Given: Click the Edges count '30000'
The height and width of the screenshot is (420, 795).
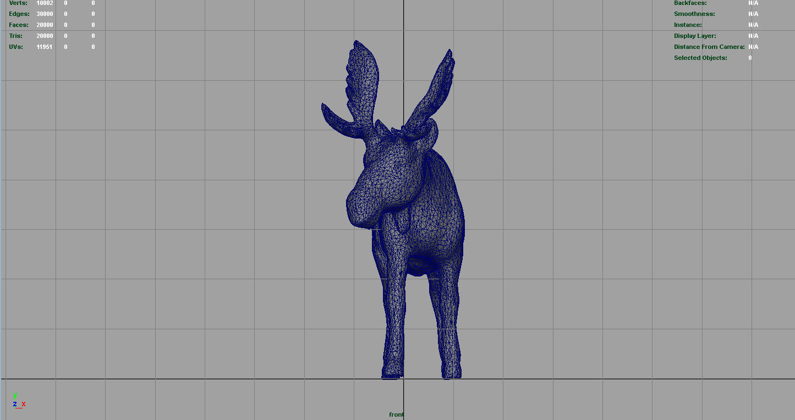Looking at the screenshot, I should coord(45,14).
